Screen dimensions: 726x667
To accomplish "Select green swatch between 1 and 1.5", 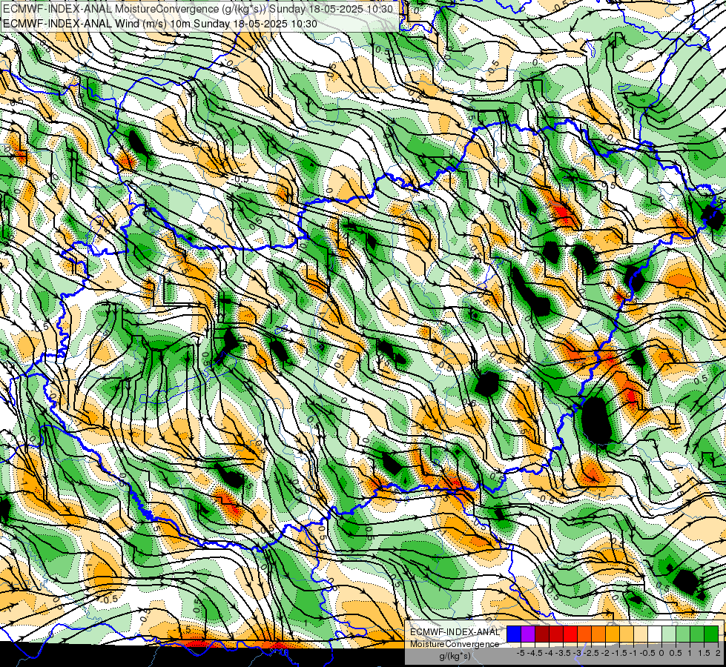I will click(697, 634).
